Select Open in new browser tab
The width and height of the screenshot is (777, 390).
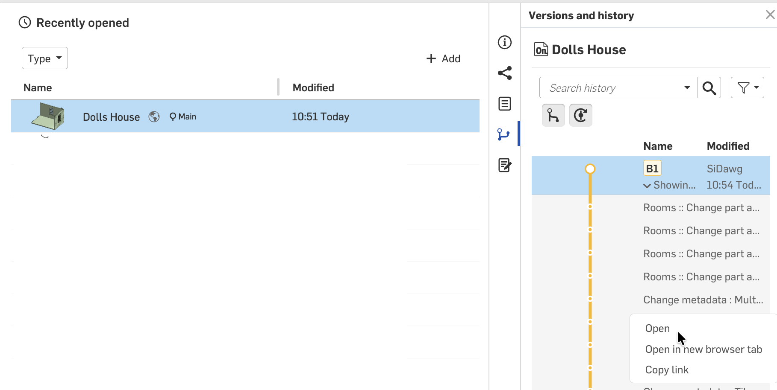tap(703, 349)
